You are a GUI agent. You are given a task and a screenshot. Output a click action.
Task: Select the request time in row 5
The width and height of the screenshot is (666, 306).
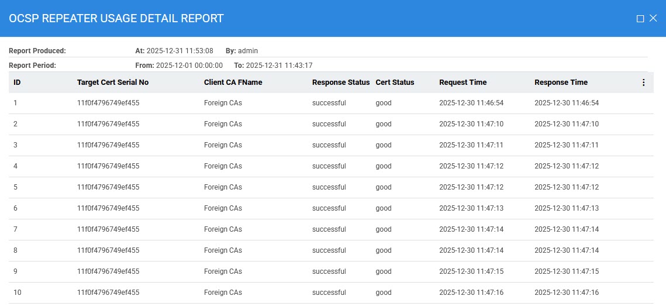(x=471, y=187)
